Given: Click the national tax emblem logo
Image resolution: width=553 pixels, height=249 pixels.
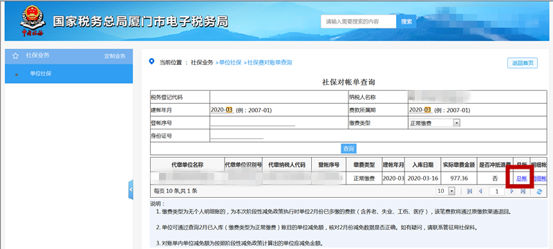Looking at the screenshot, I should [x=32, y=21].
